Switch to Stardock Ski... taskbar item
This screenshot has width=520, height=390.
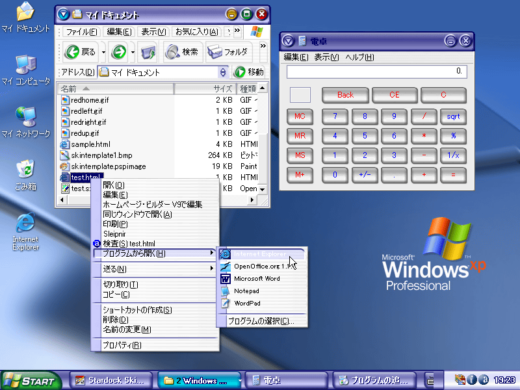111,380
